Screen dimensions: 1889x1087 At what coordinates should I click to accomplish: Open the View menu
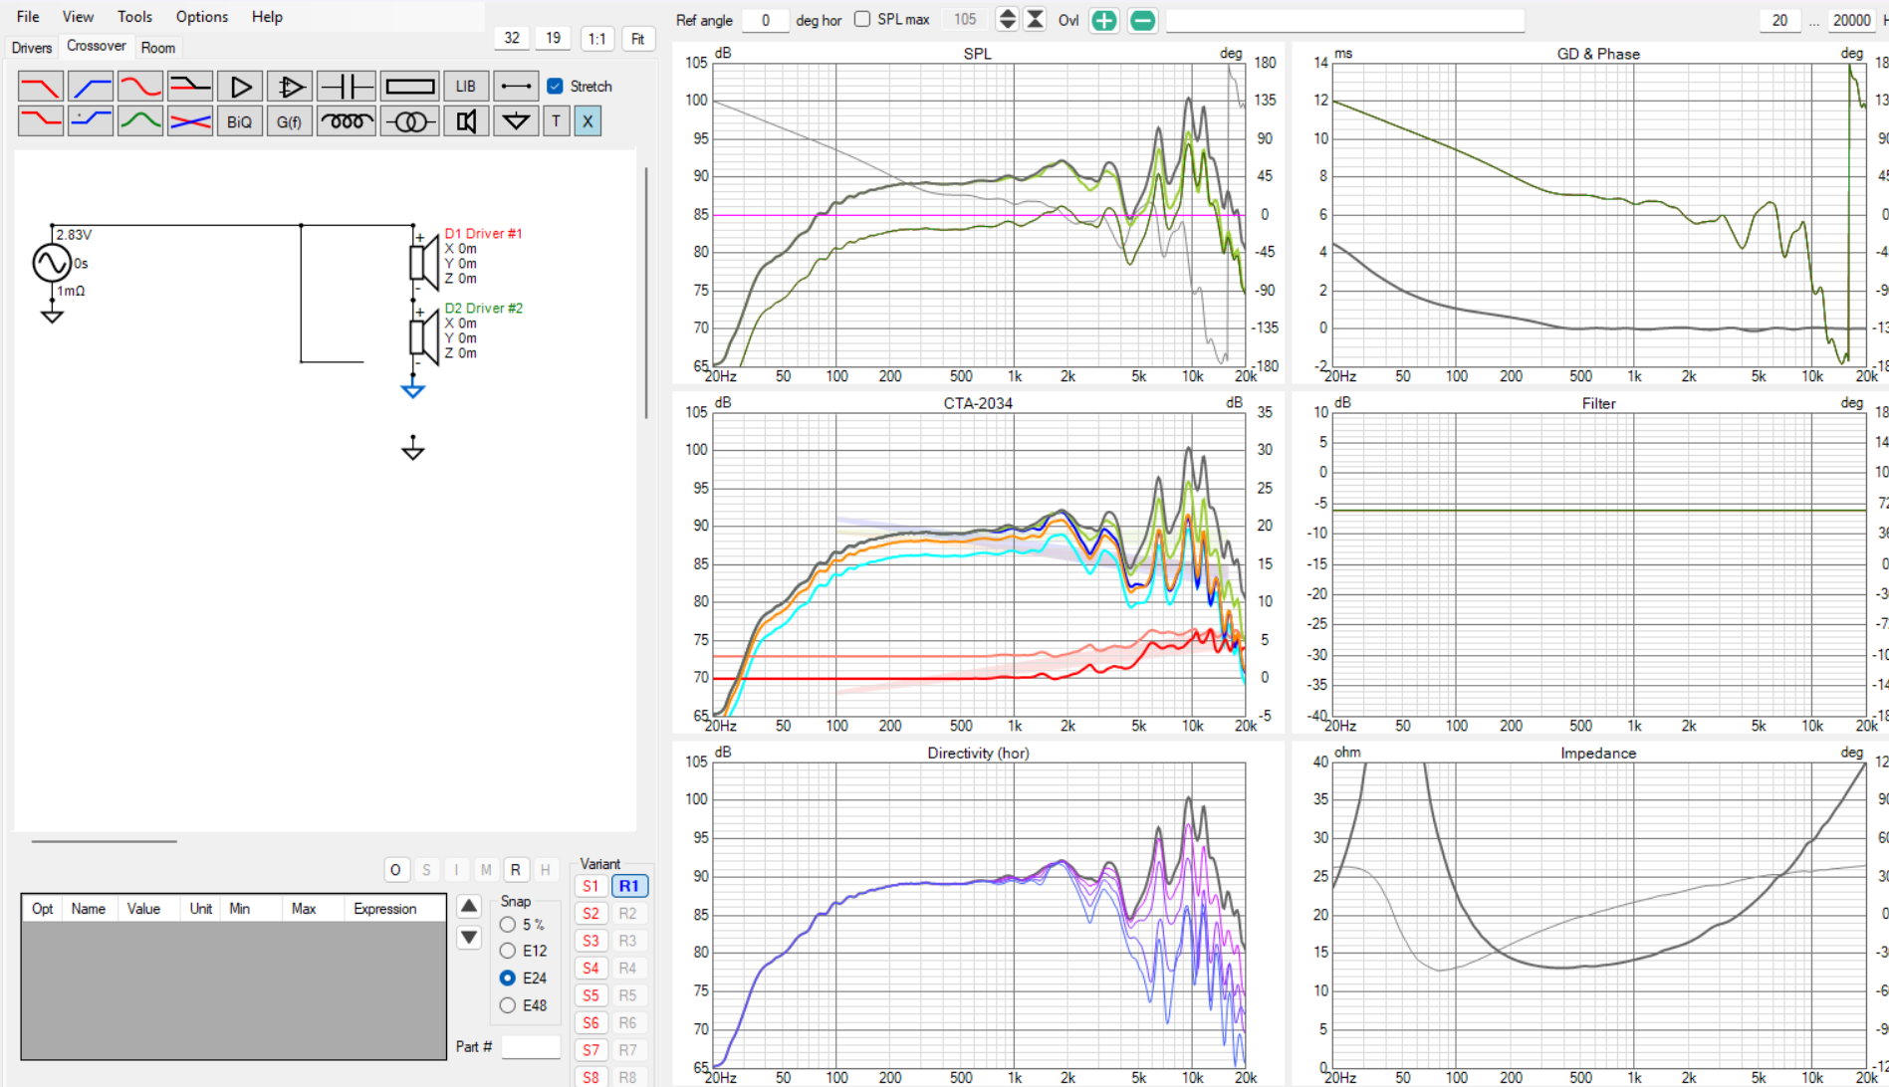[x=78, y=17]
